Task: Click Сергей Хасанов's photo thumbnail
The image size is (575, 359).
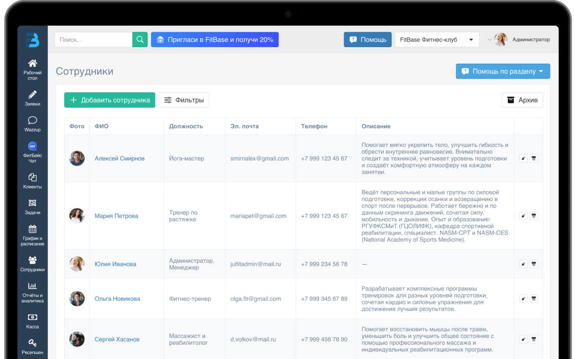Action: (77, 339)
